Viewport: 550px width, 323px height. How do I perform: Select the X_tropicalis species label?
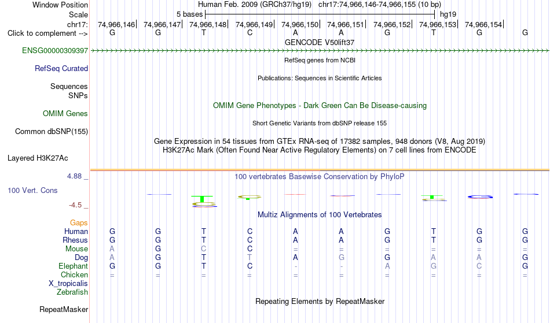(x=68, y=284)
